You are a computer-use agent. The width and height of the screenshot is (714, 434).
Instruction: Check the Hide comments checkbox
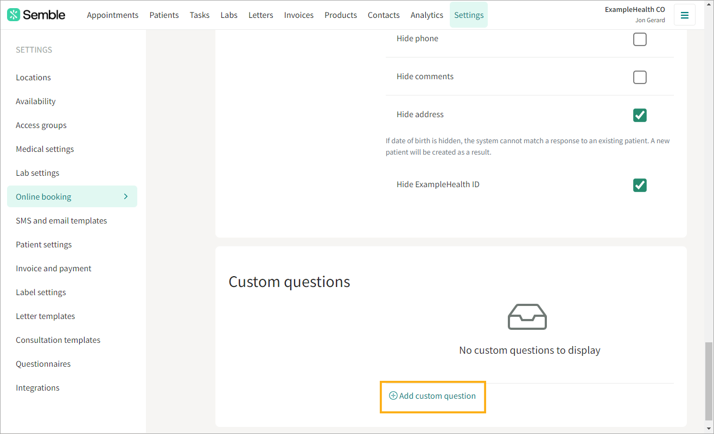pos(640,77)
